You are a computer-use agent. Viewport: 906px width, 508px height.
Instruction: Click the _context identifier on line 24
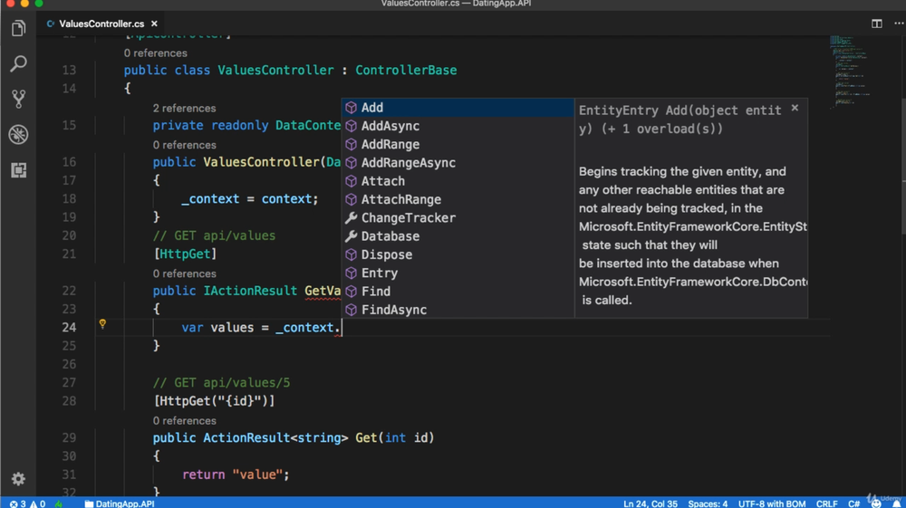[x=304, y=327]
